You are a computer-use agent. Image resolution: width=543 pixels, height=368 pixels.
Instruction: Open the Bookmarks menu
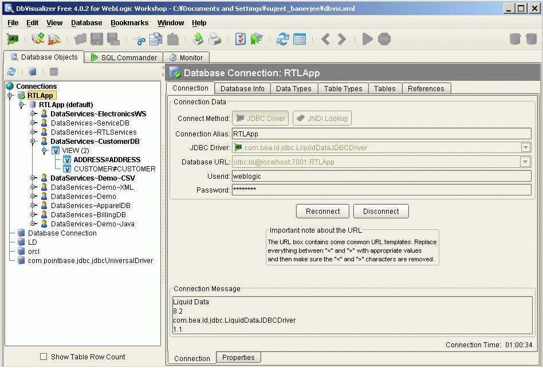tap(129, 23)
